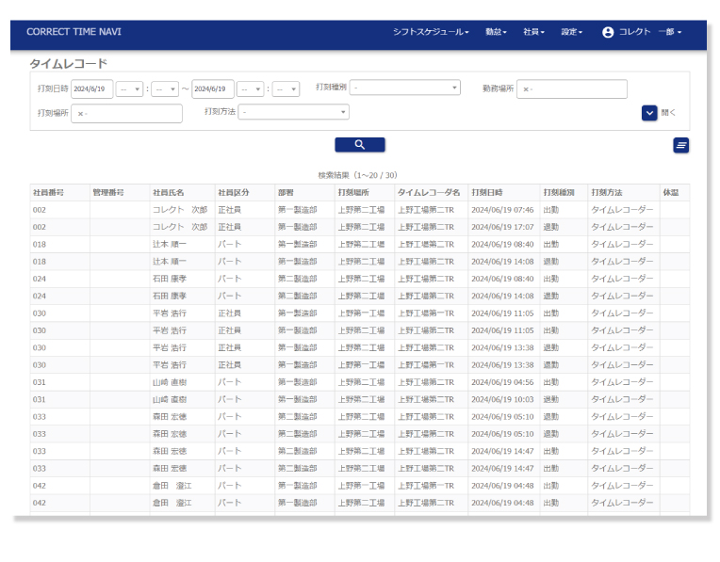Screen dimensions: 720x562
Task: Open the 打刻方法 dropdown
Action: pyautogui.click(x=294, y=112)
